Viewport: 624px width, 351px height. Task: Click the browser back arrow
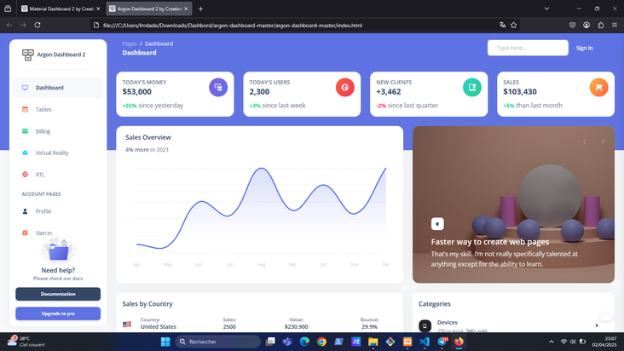click(9, 25)
